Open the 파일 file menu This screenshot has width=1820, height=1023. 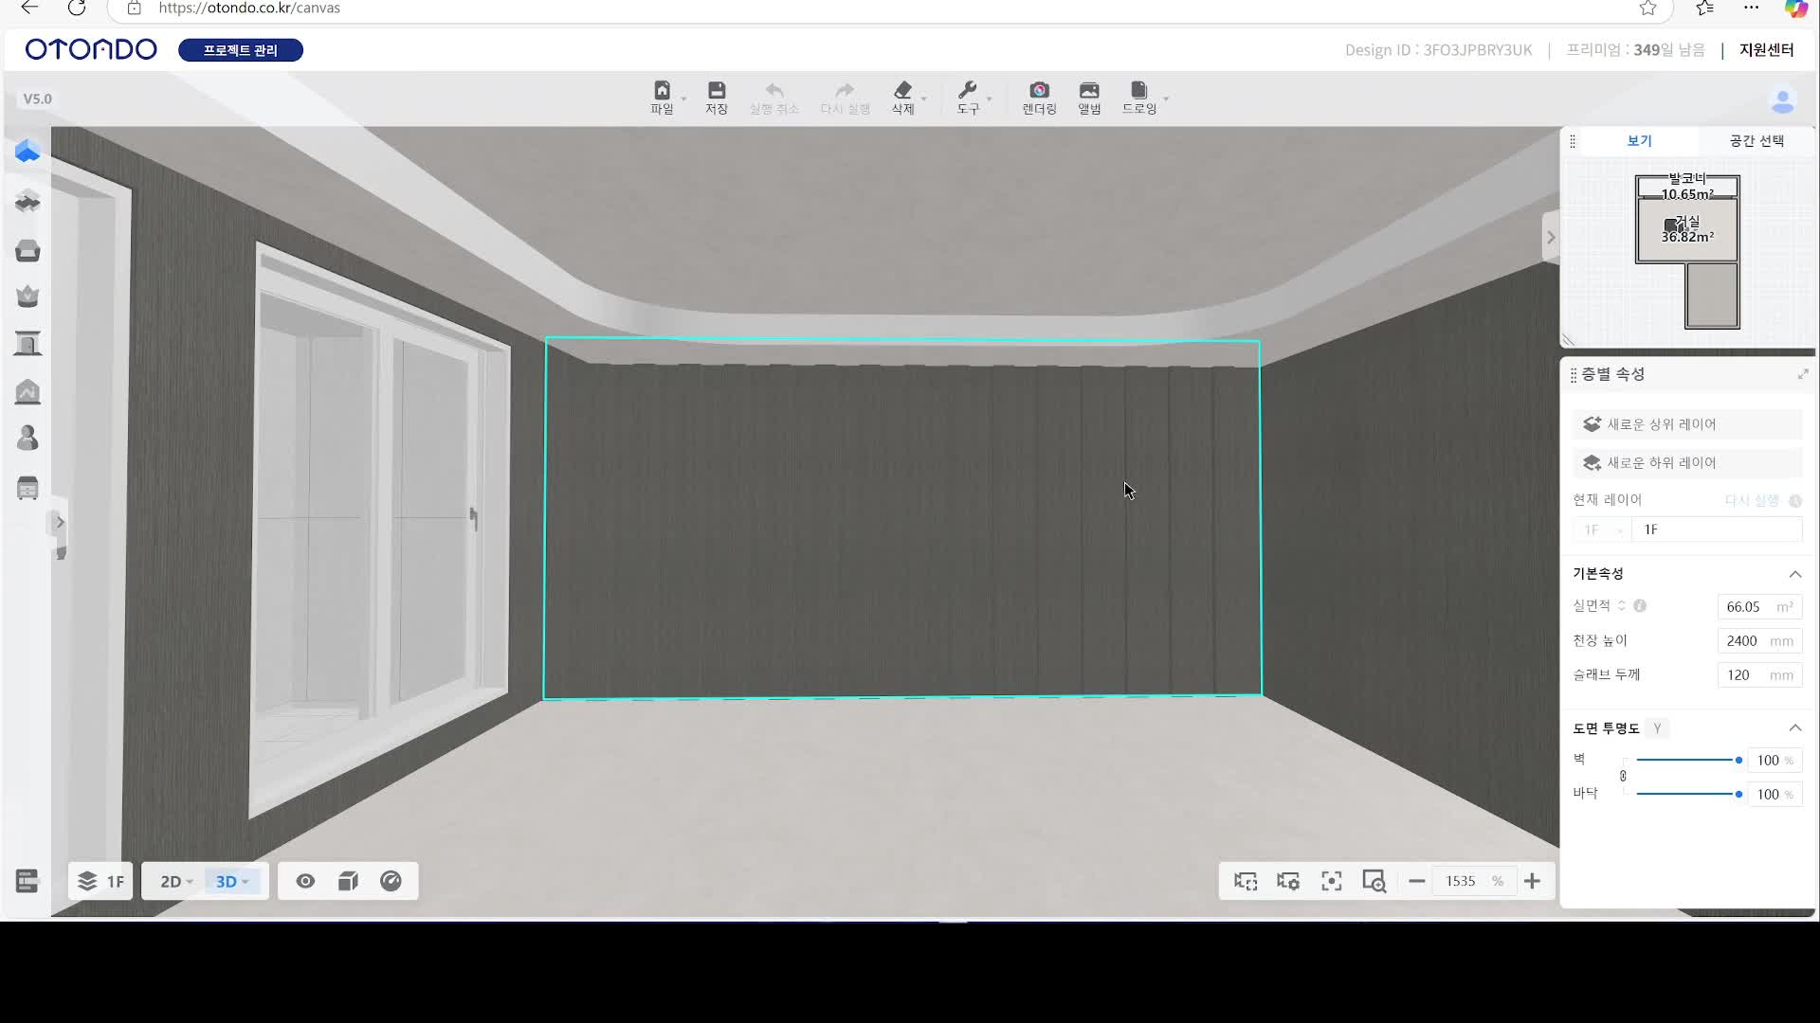(x=662, y=98)
